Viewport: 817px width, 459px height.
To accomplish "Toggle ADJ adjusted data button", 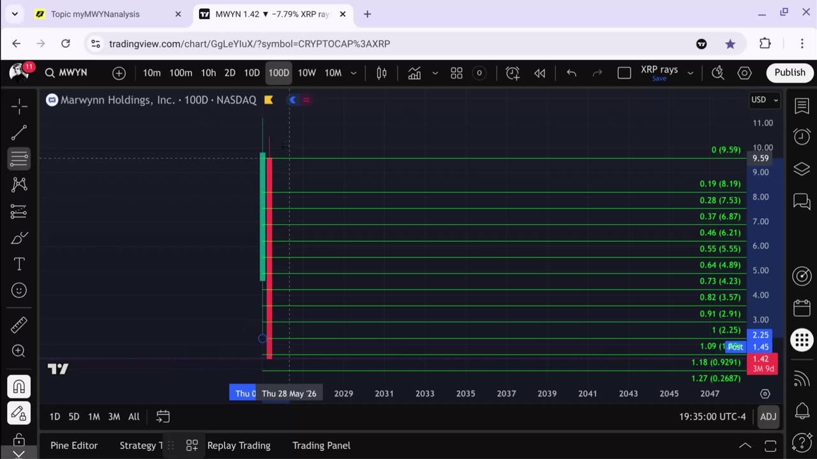I will coord(768,417).
